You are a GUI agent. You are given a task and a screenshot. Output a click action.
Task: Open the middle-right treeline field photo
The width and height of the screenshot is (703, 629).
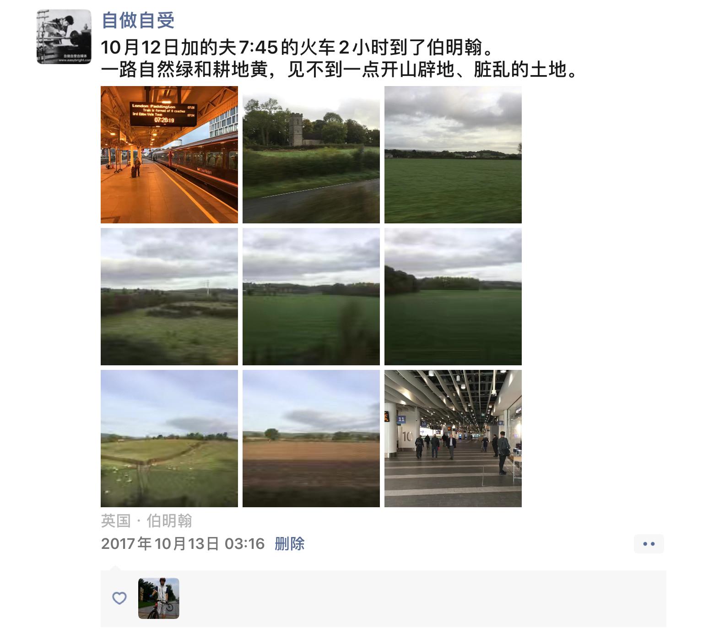453,297
